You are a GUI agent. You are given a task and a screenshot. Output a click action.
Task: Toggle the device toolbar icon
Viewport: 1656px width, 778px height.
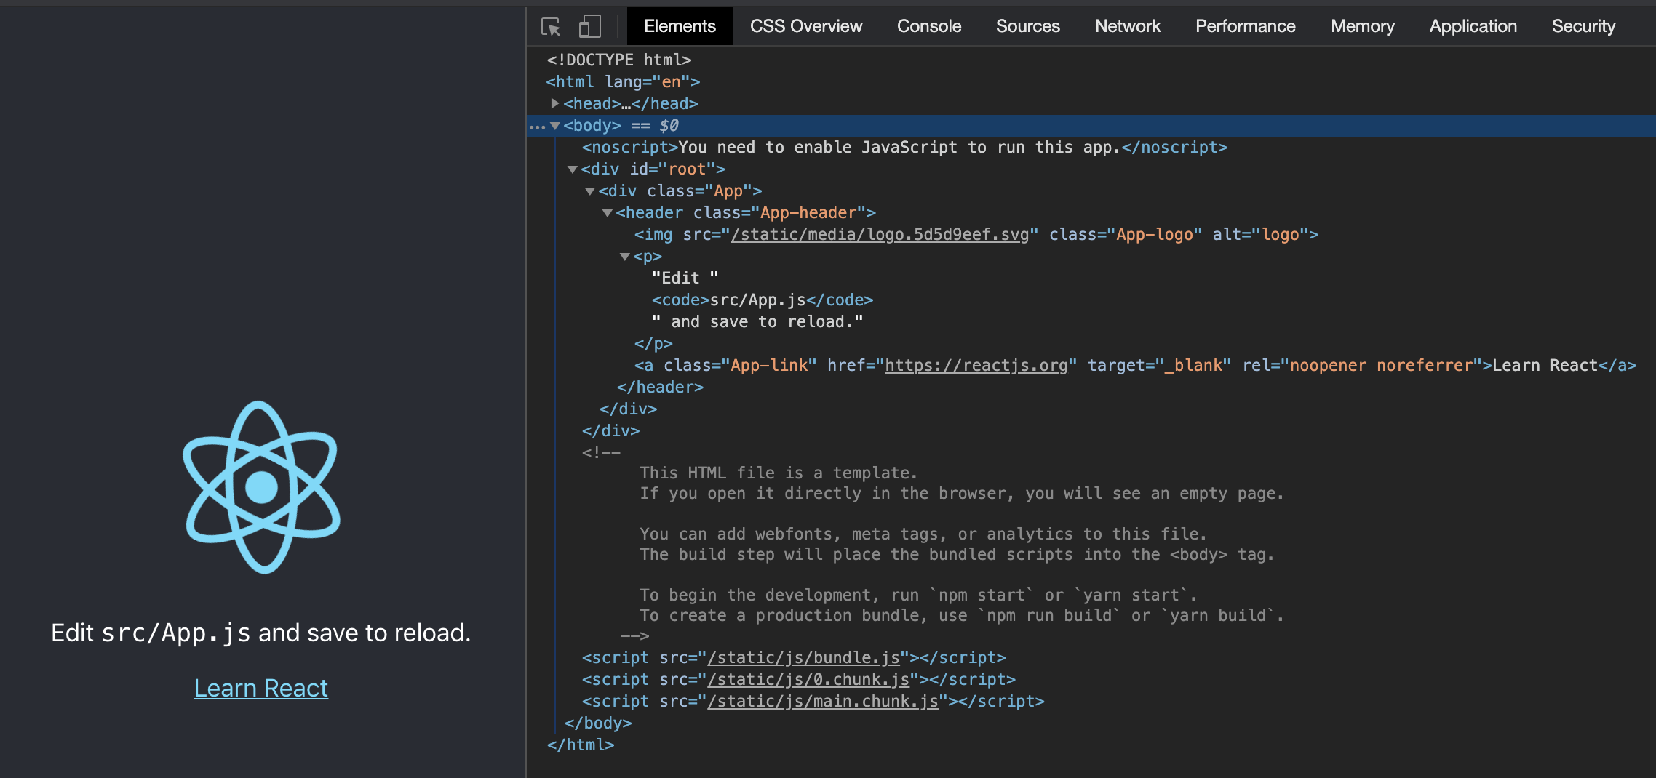tap(589, 27)
